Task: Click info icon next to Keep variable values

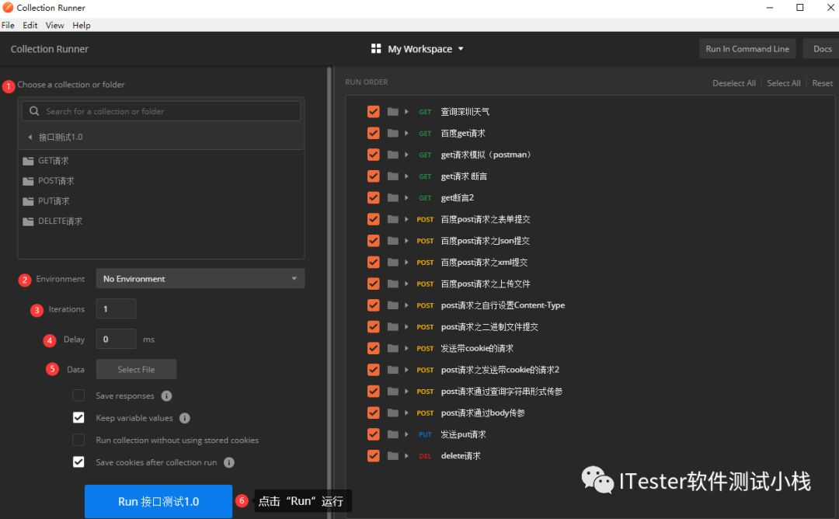Action: [x=185, y=418]
